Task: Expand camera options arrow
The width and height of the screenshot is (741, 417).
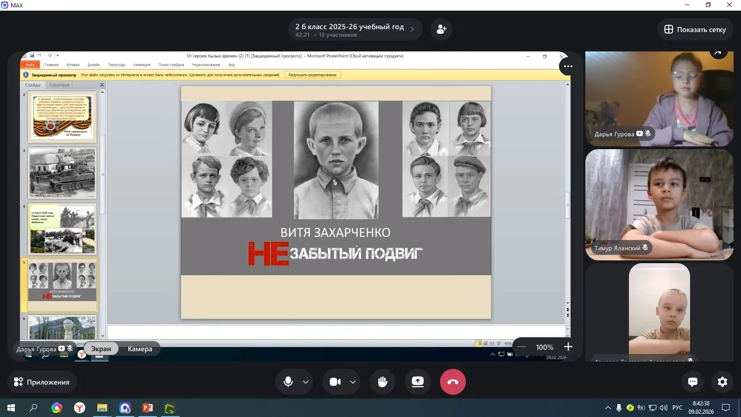Action: pos(353,382)
